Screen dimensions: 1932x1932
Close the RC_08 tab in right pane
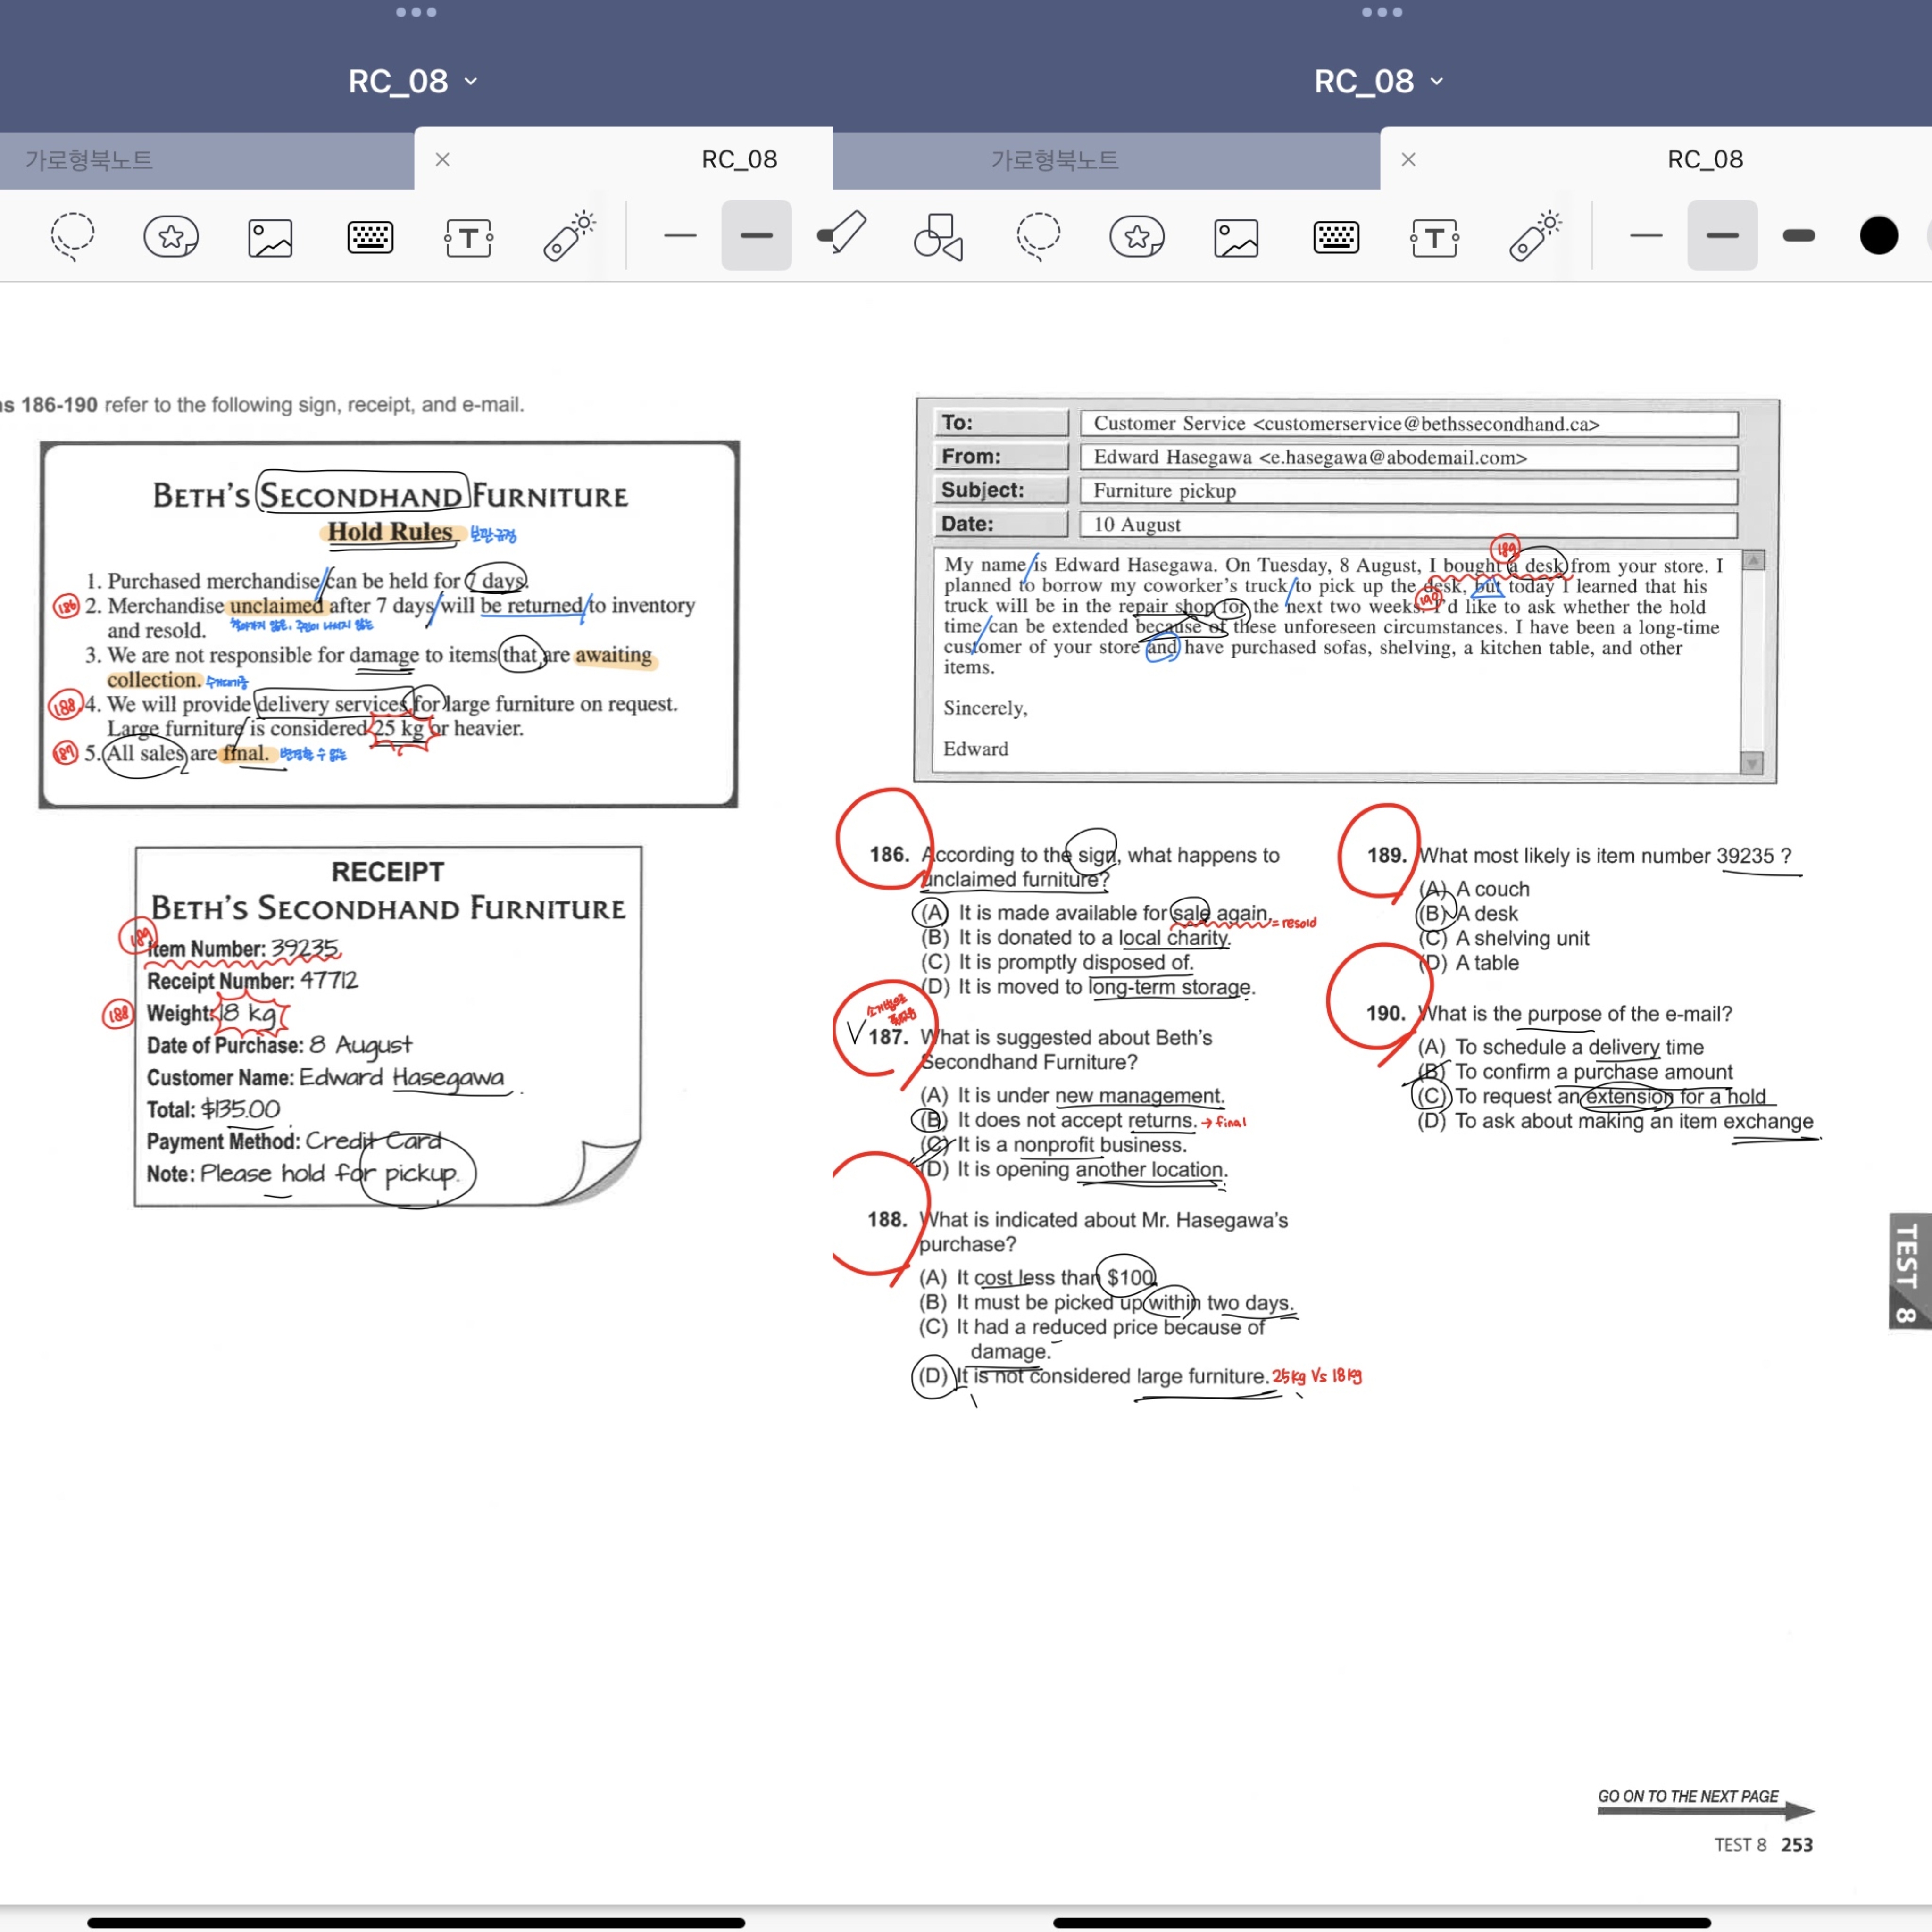pos(1408,159)
